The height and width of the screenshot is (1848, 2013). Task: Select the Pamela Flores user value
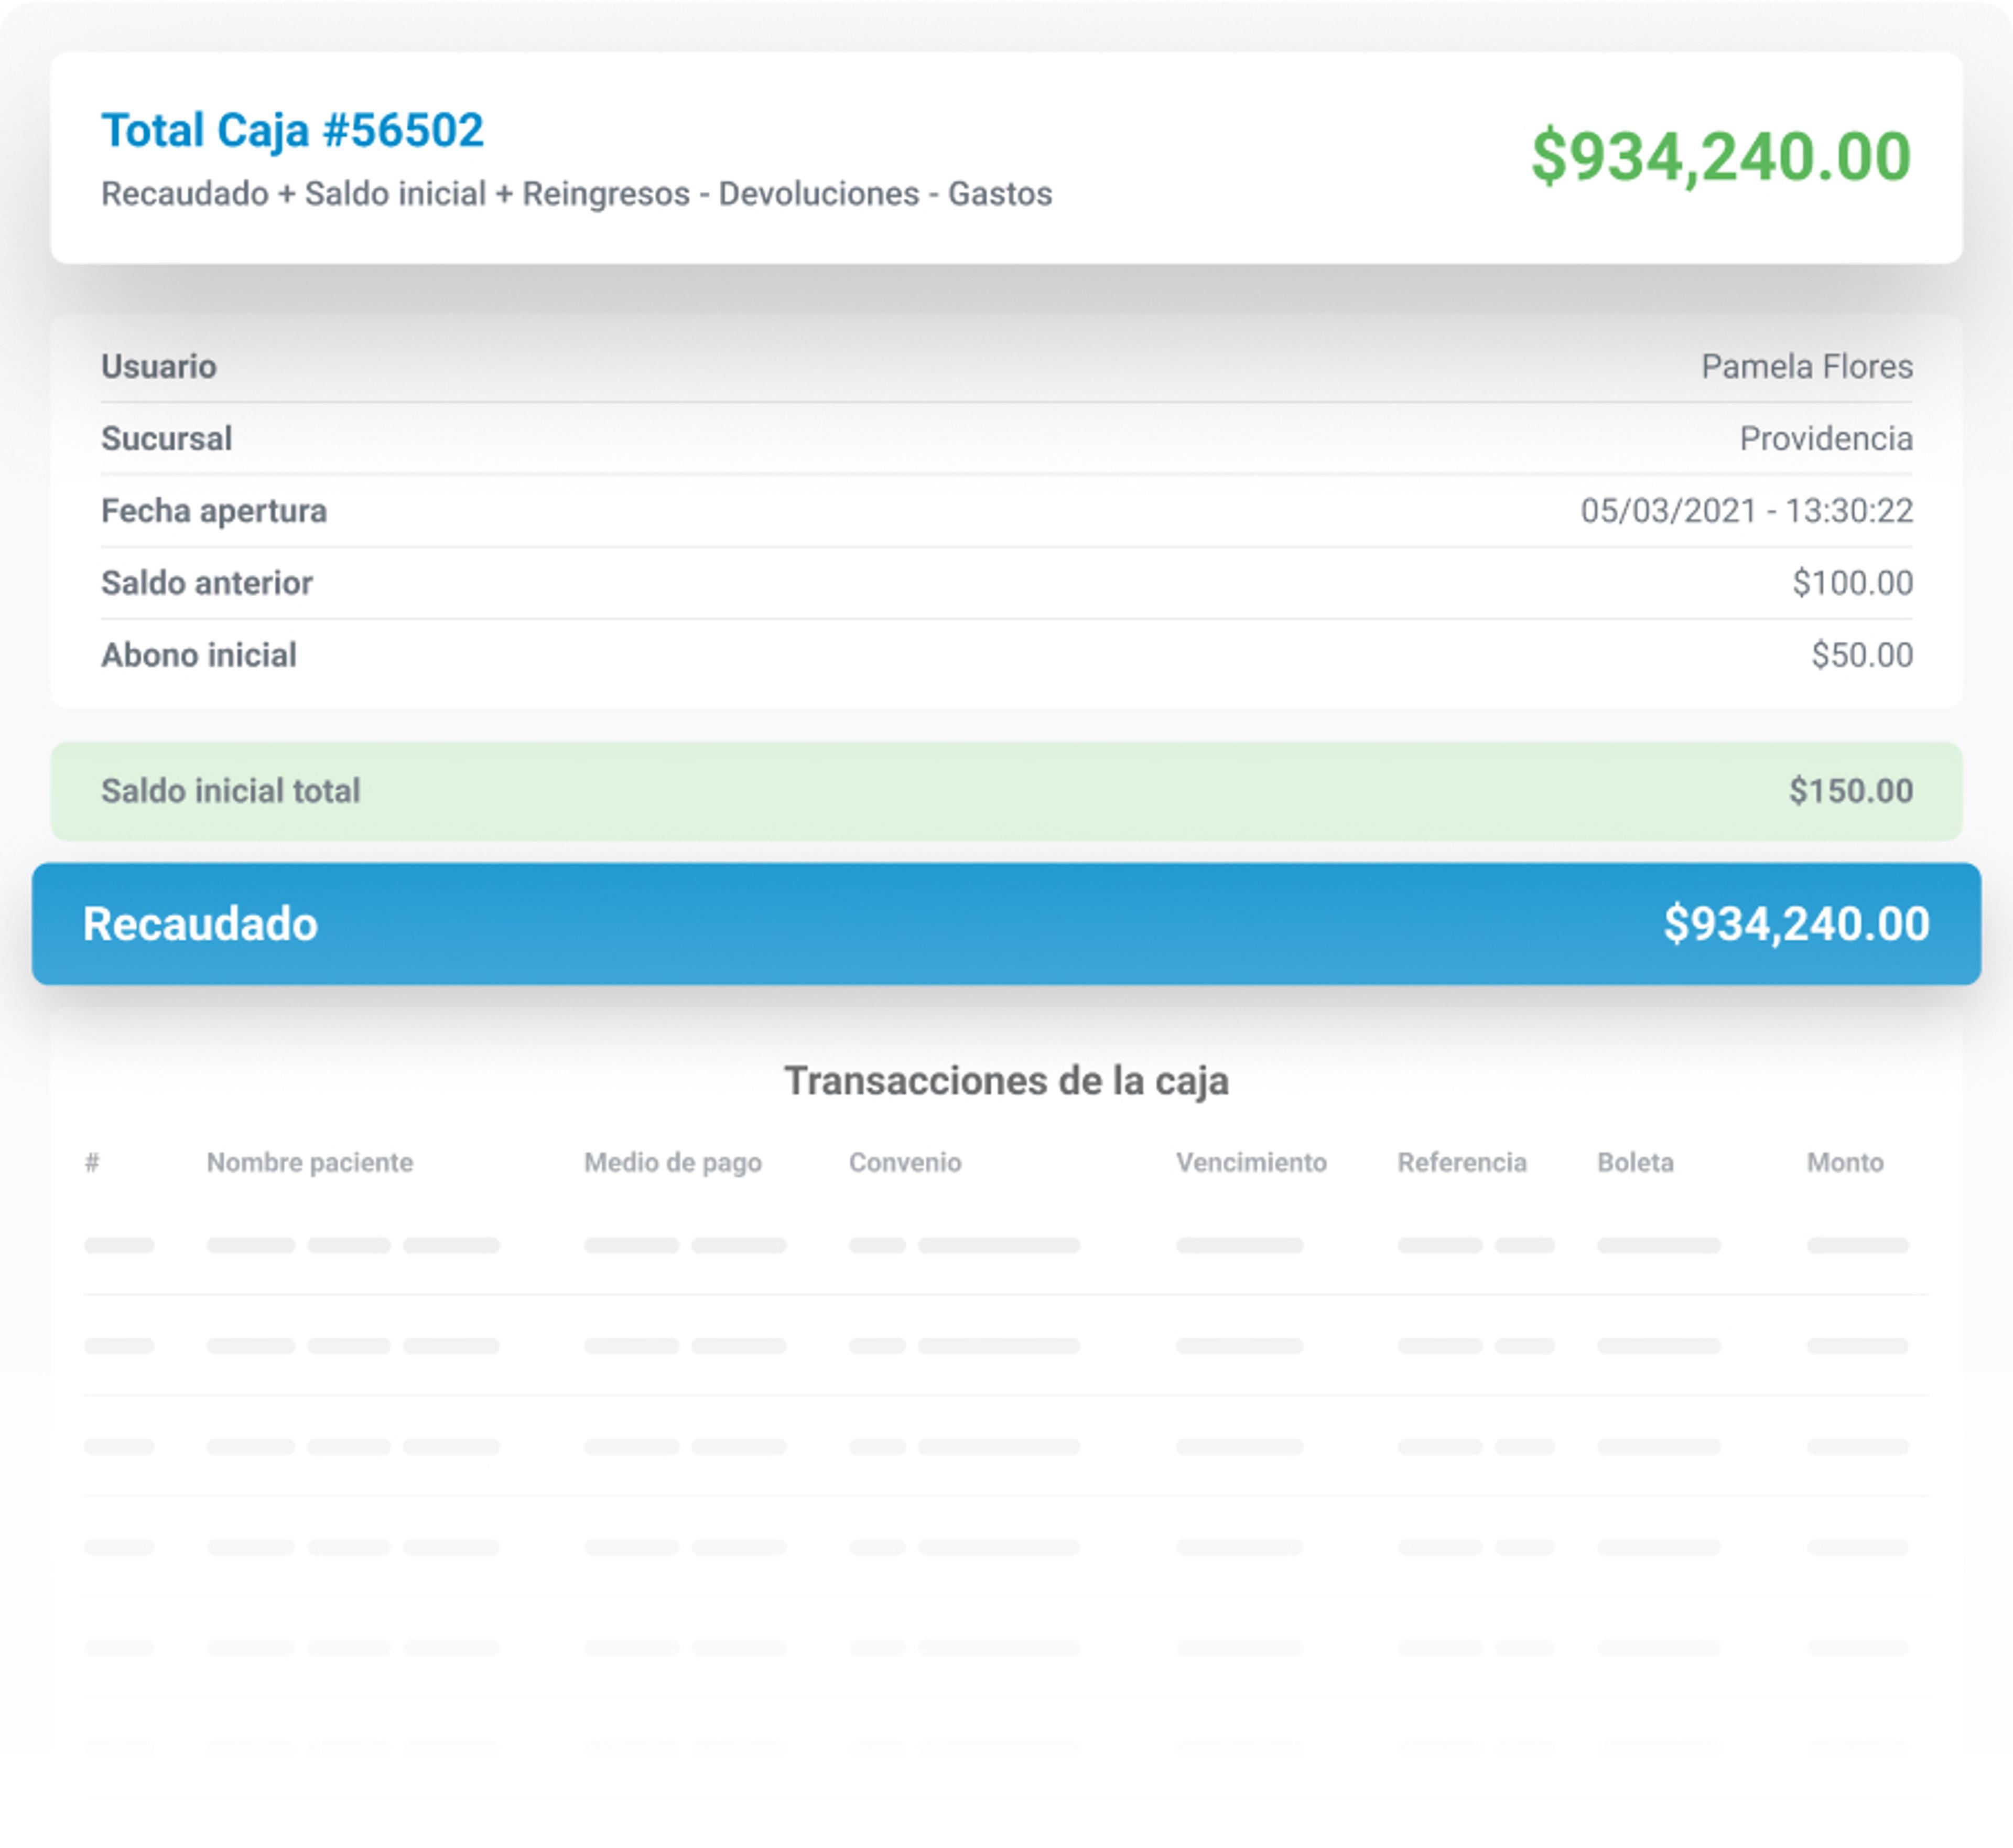tap(1807, 367)
